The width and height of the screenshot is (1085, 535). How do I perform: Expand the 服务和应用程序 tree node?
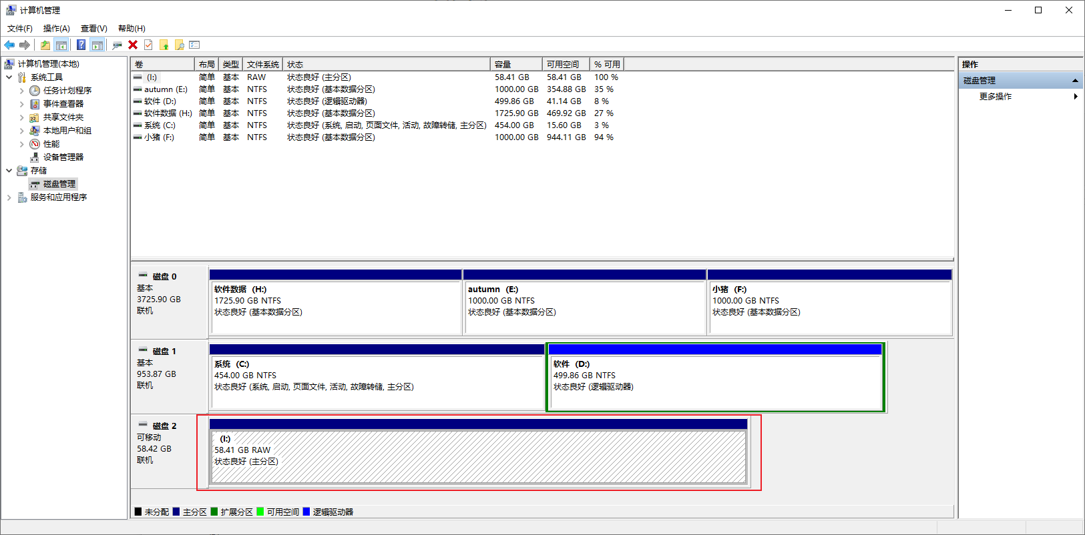point(9,197)
